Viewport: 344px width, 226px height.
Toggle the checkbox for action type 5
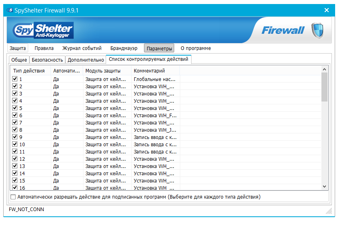(x=15, y=108)
